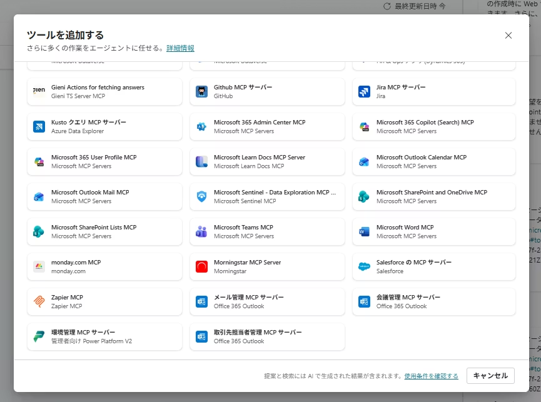Select the Jira MCP サーバー title
541x402 pixels.
[401, 88]
